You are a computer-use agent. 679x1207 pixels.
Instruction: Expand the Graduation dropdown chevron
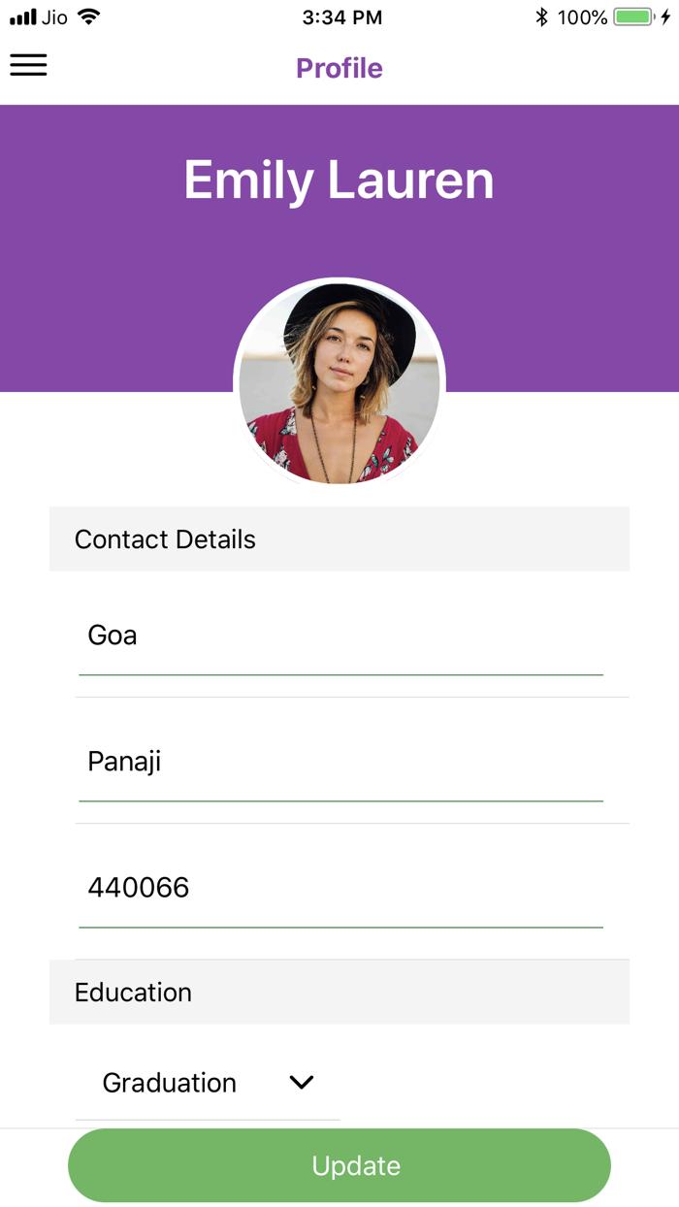[302, 1082]
